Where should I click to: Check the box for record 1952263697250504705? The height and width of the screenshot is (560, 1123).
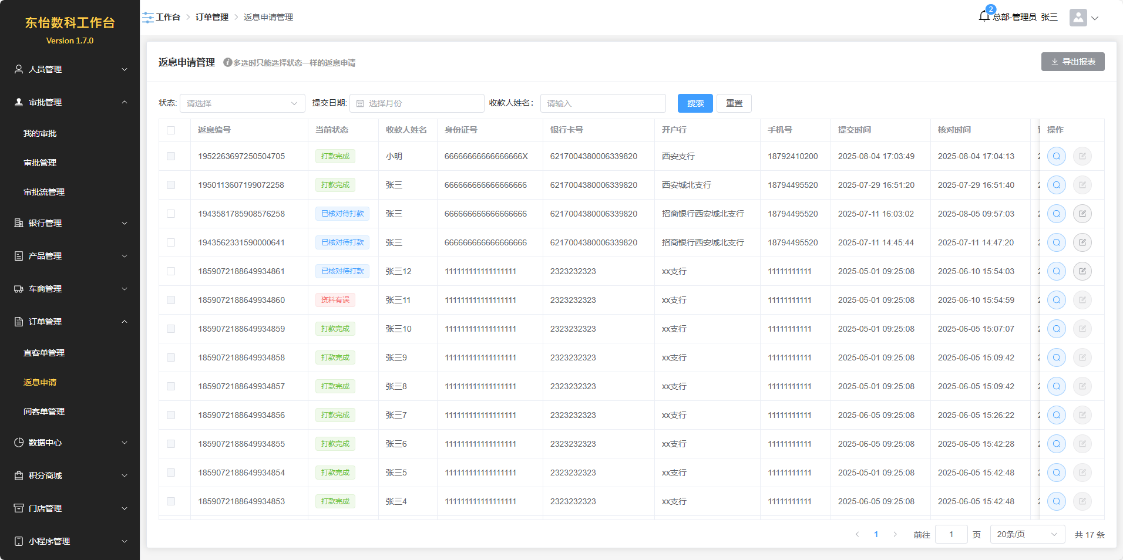171,156
